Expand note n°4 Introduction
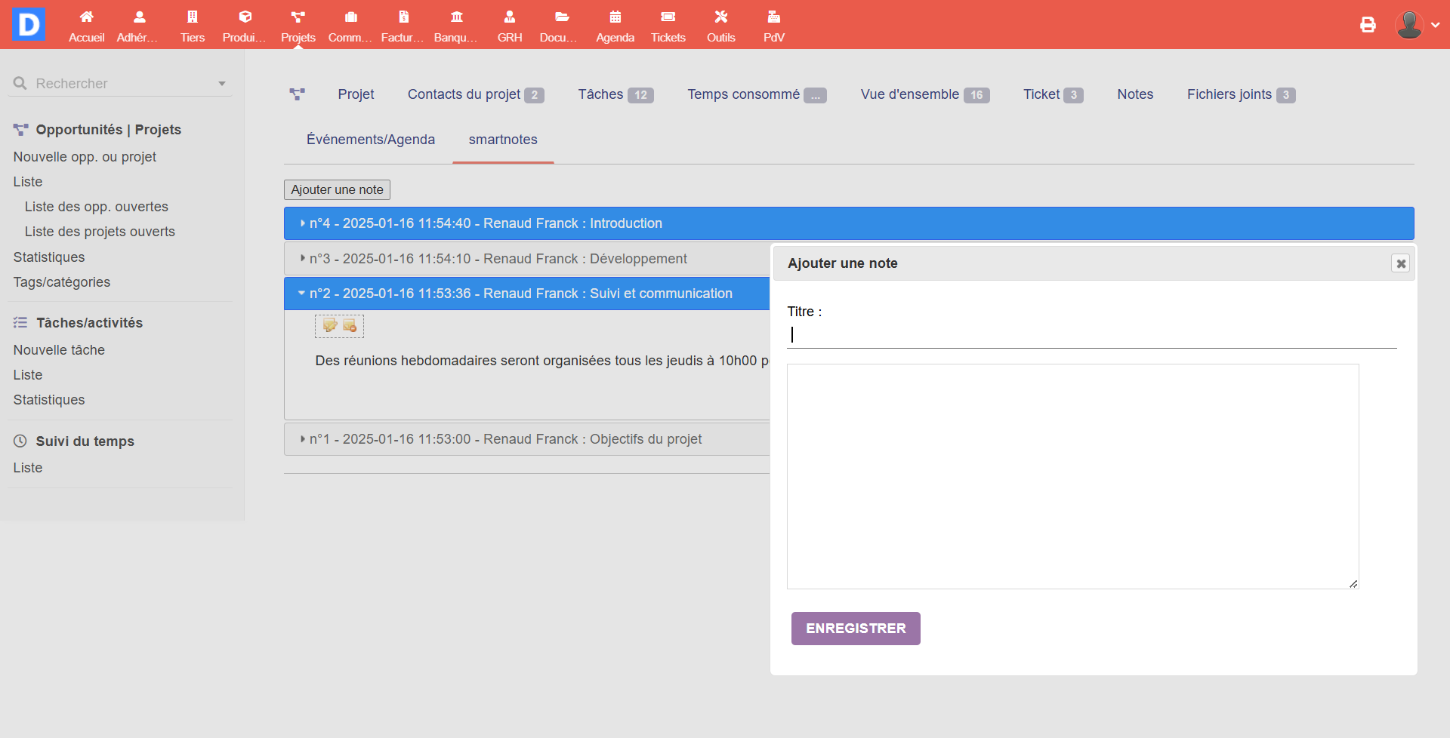Viewport: 1450px width, 738px height. pos(486,223)
